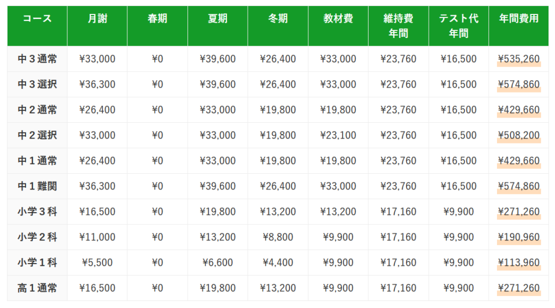Image resolution: width=555 pixels, height=308 pixels.
Task: Click 小学1科 summer fee ¥6,600
Action: (x=218, y=263)
